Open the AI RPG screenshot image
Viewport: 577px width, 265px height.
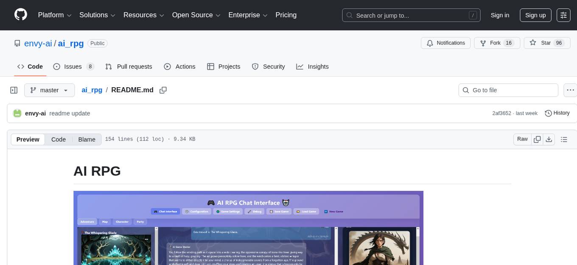tap(248, 228)
